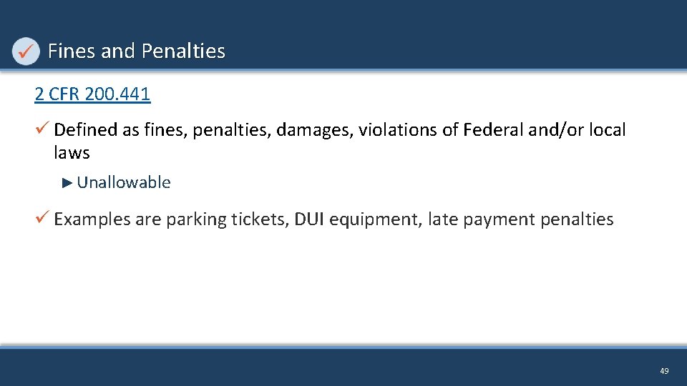This screenshot has width=687, height=386.
Task: Click the word "laws" on the second line
Action: (x=72, y=152)
